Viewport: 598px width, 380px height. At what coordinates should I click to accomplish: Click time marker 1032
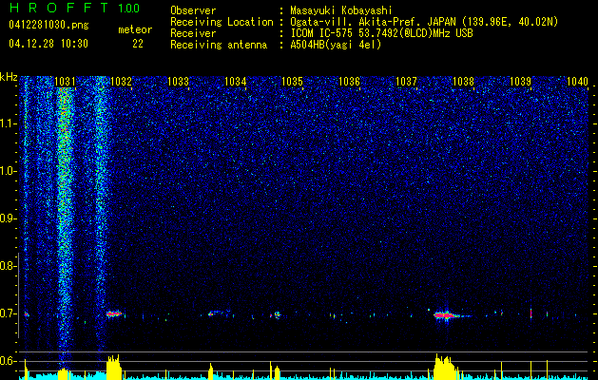point(121,82)
